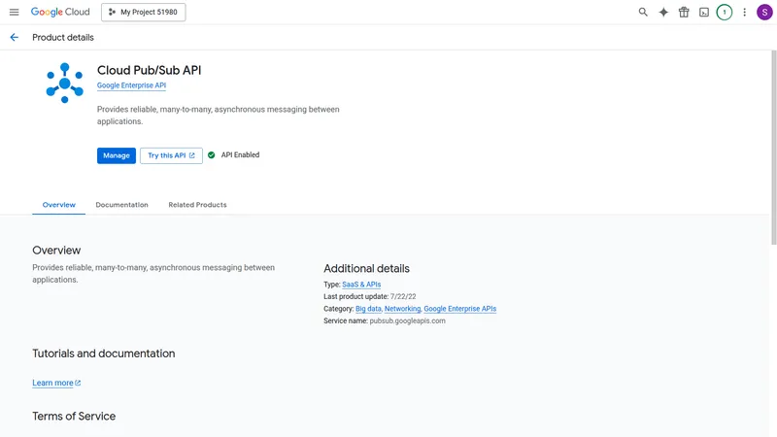This screenshot has width=777, height=437.
Task: Click the blue Manage button
Action: [117, 155]
